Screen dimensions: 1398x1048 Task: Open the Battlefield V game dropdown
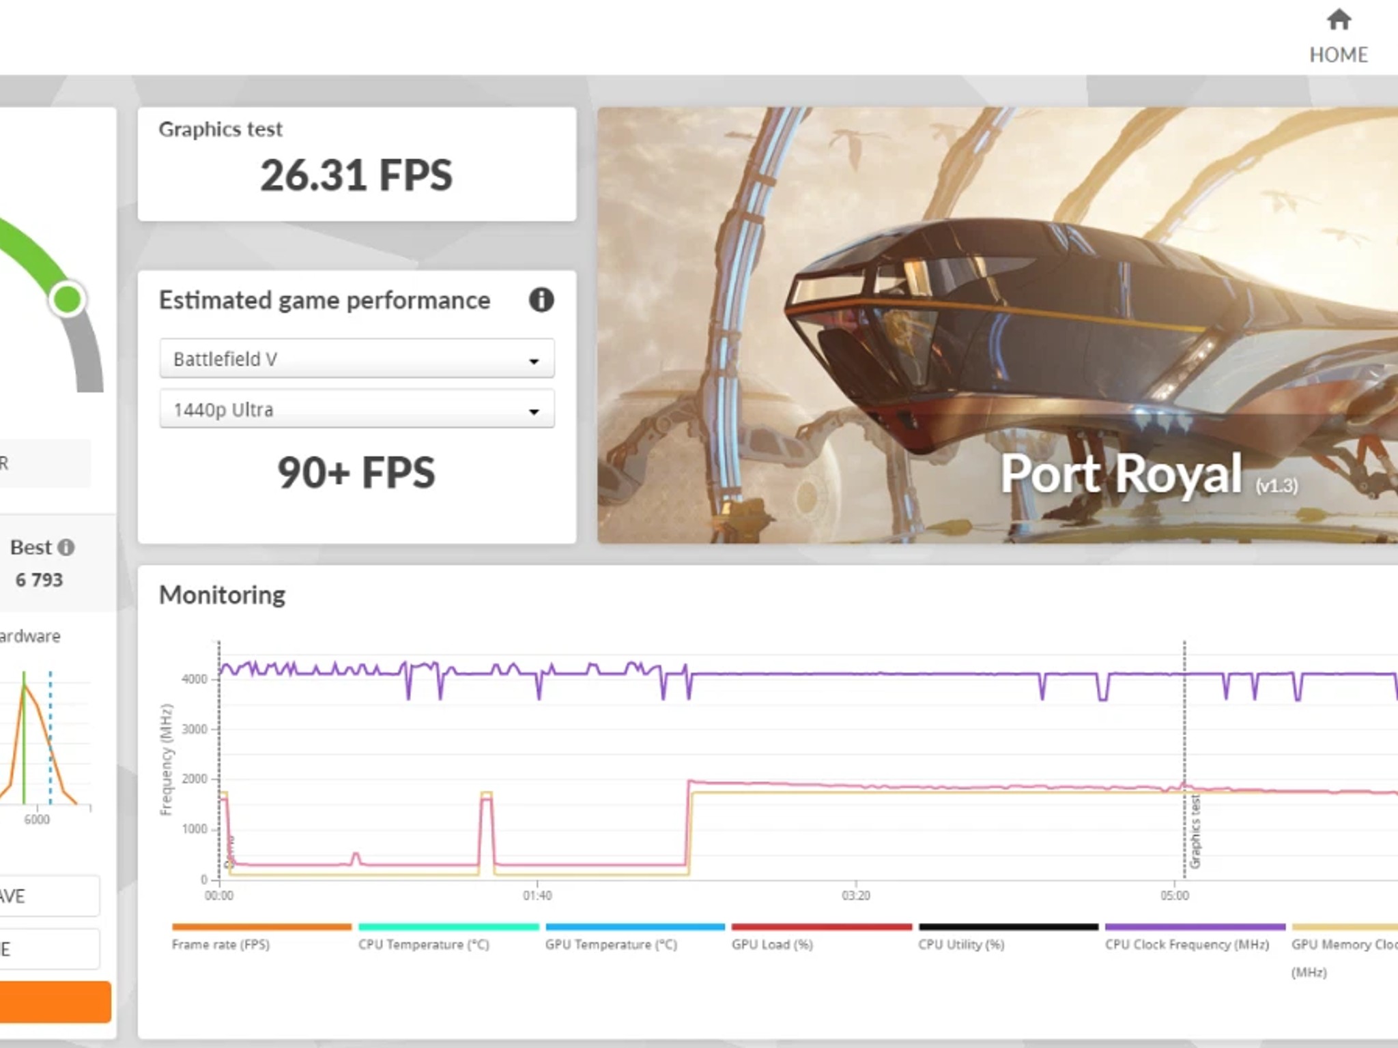(357, 358)
